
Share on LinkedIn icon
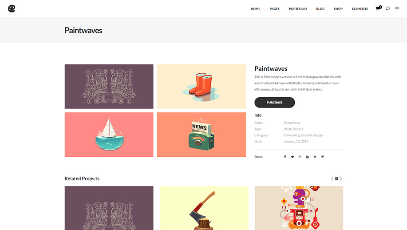click(x=307, y=157)
